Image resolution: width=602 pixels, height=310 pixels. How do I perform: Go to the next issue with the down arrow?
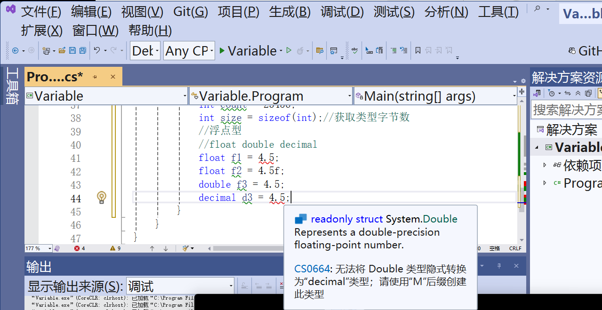[x=166, y=248]
